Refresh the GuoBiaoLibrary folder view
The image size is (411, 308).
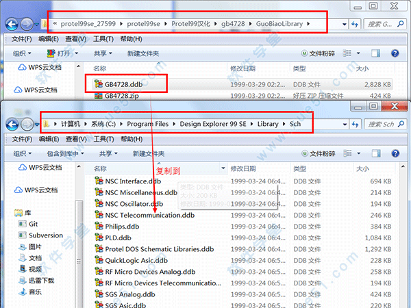(355, 25)
